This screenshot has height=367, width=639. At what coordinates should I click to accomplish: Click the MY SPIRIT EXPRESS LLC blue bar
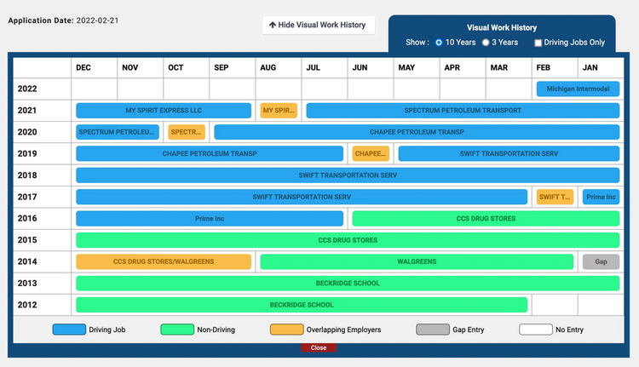pos(164,111)
